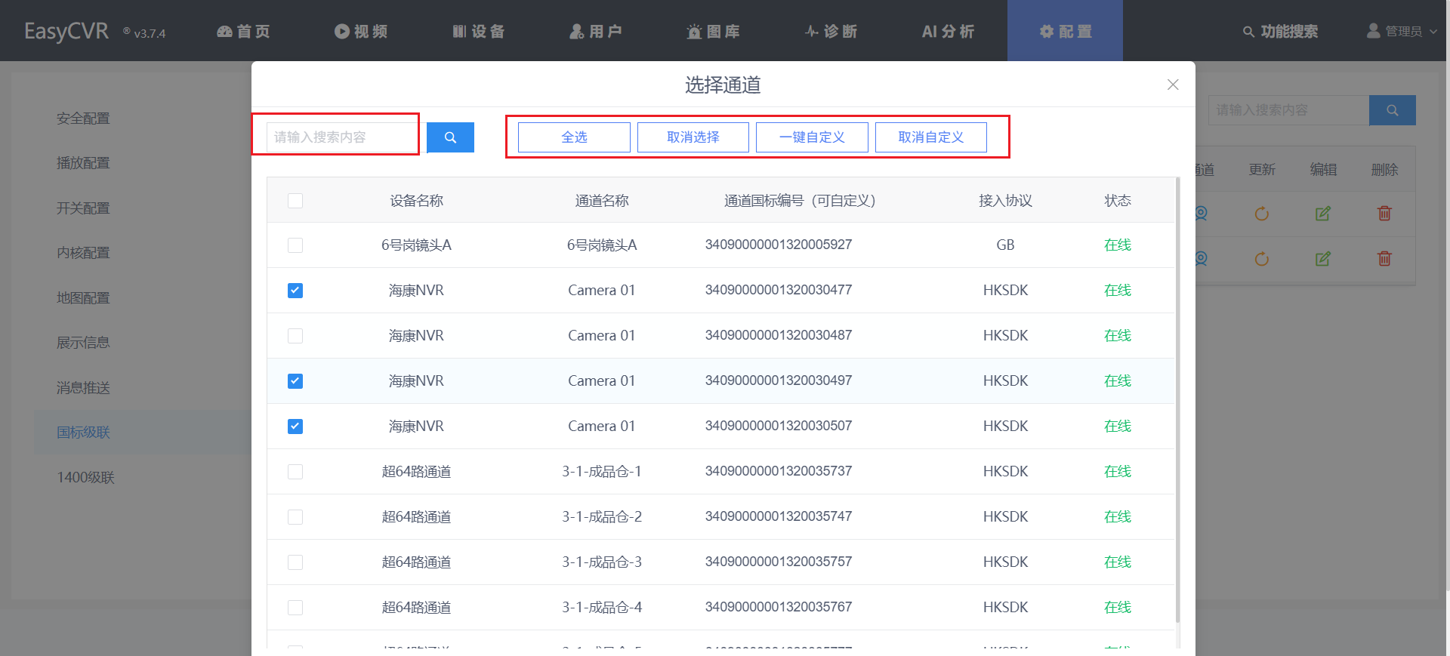Expand the 管理员 user dropdown
1450x656 pixels.
click(1402, 31)
